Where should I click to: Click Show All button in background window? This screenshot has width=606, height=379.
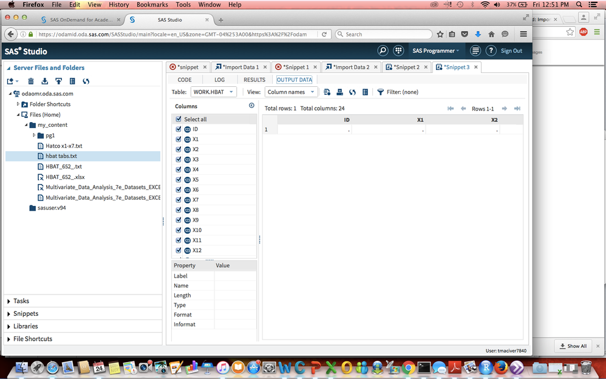pos(573,346)
